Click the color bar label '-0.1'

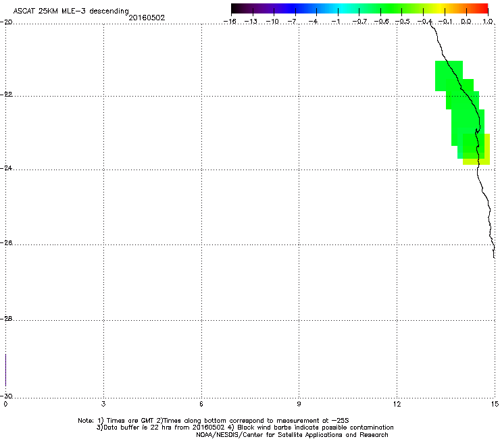pos(446,22)
